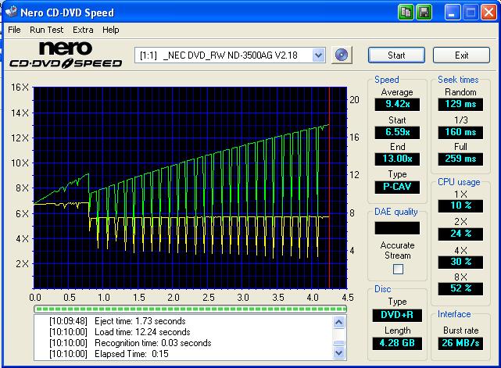Click the Average speed value 9.42x
Screen dimensions: 501x368
click(x=397, y=104)
